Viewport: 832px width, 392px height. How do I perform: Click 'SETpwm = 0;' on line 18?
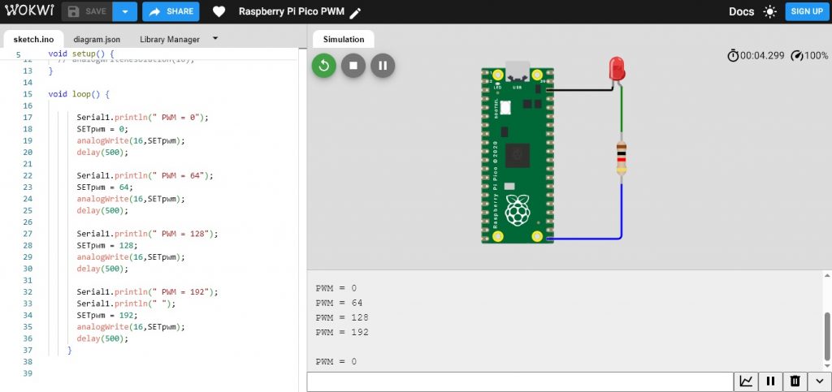(x=102, y=129)
